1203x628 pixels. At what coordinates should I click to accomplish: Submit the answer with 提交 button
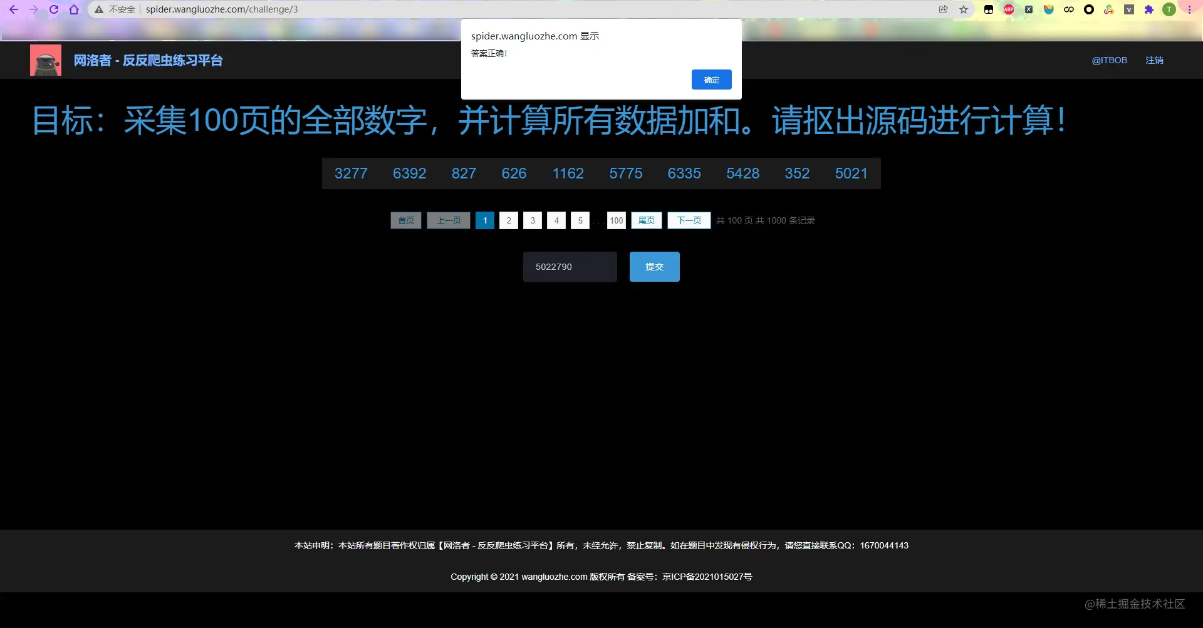point(655,267)
